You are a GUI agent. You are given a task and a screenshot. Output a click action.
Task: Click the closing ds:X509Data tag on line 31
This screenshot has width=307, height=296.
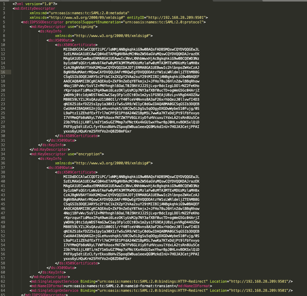tap(62, 140)
